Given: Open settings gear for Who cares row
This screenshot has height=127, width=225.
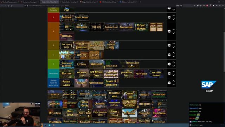Looking at the screenshot, I should [x=169, y=73].
